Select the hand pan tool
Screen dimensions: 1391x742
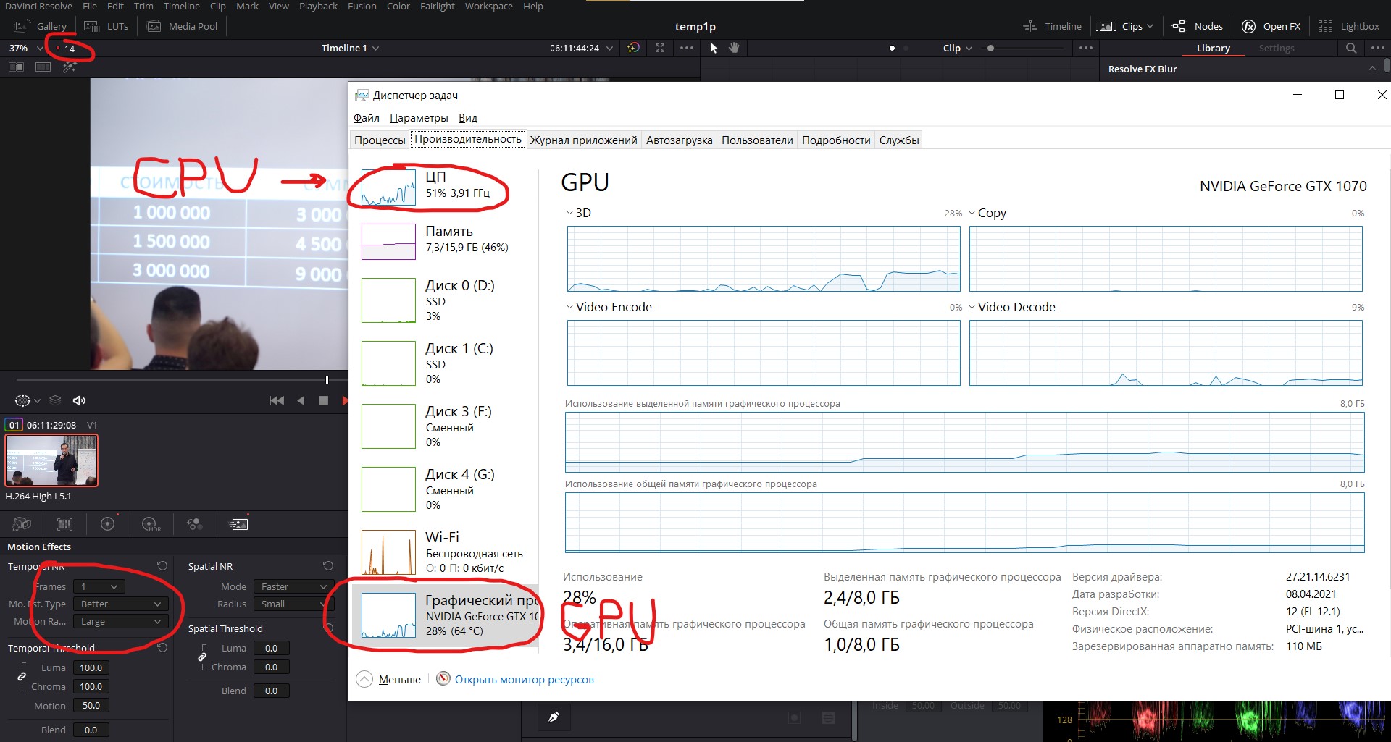coord(734,48)
